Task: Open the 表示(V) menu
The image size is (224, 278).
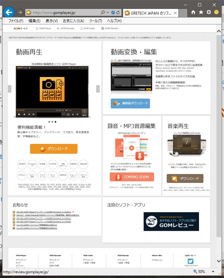Action: point(52,21)
